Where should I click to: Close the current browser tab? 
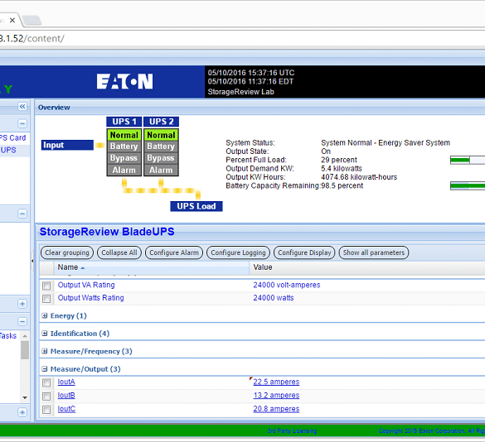point(12,21)
